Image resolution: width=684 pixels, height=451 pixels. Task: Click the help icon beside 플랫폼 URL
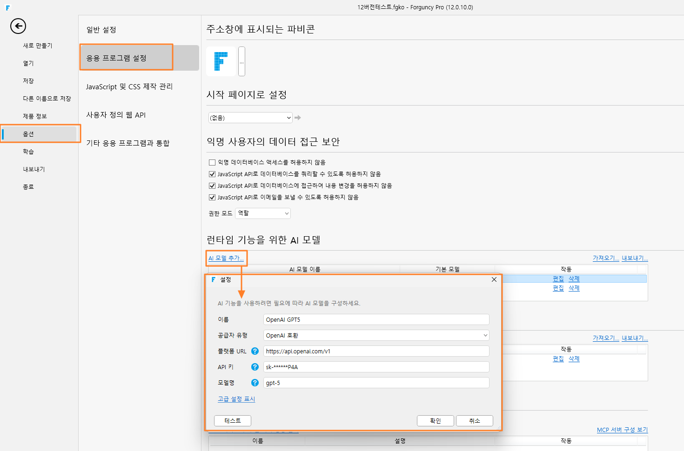point(255,351)
